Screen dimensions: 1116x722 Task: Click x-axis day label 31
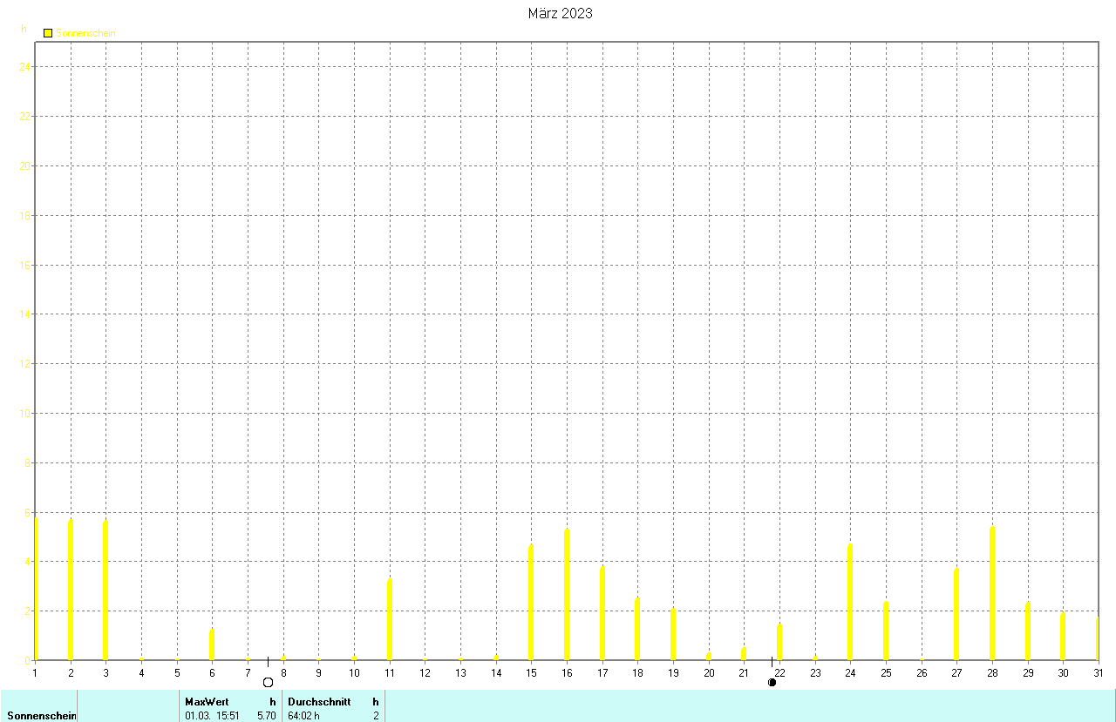[x=1099, y=672]
